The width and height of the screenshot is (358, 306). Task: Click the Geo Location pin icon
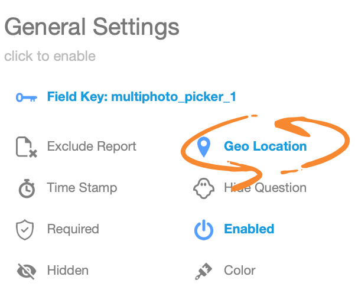point(203,147)
